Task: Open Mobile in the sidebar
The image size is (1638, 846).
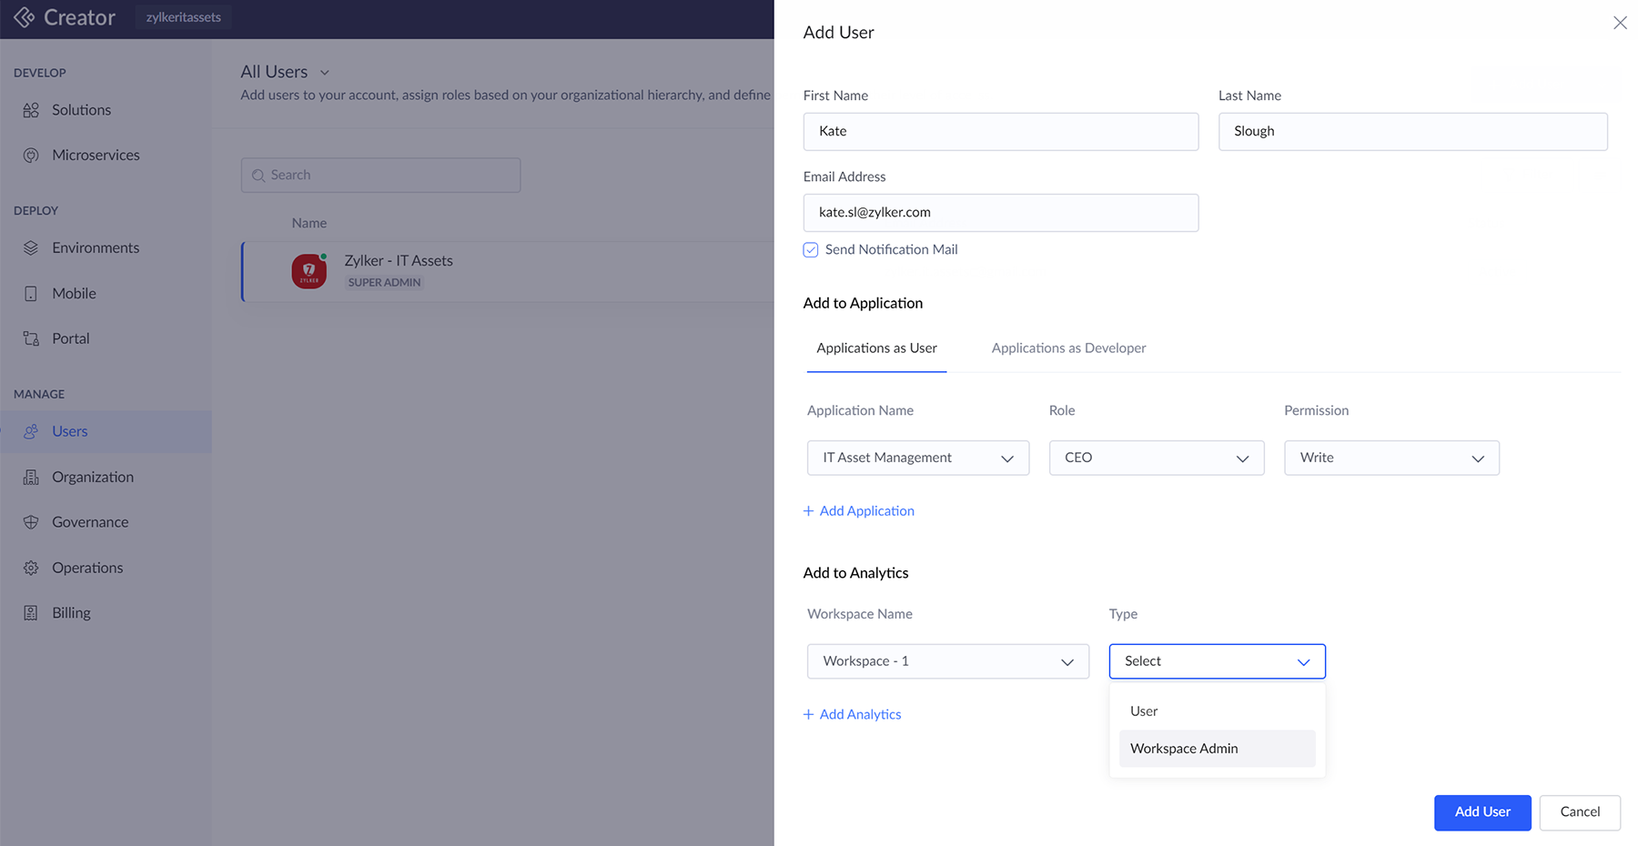Action: point(106,294)
